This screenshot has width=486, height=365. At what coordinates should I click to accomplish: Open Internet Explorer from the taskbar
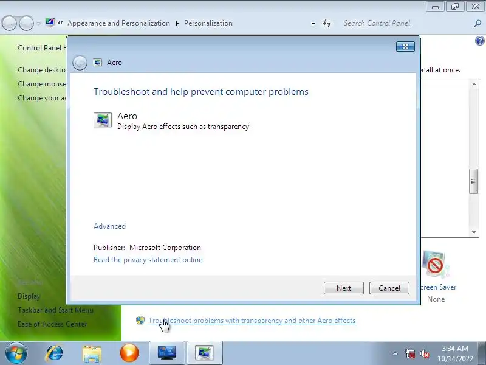point(54,353)
